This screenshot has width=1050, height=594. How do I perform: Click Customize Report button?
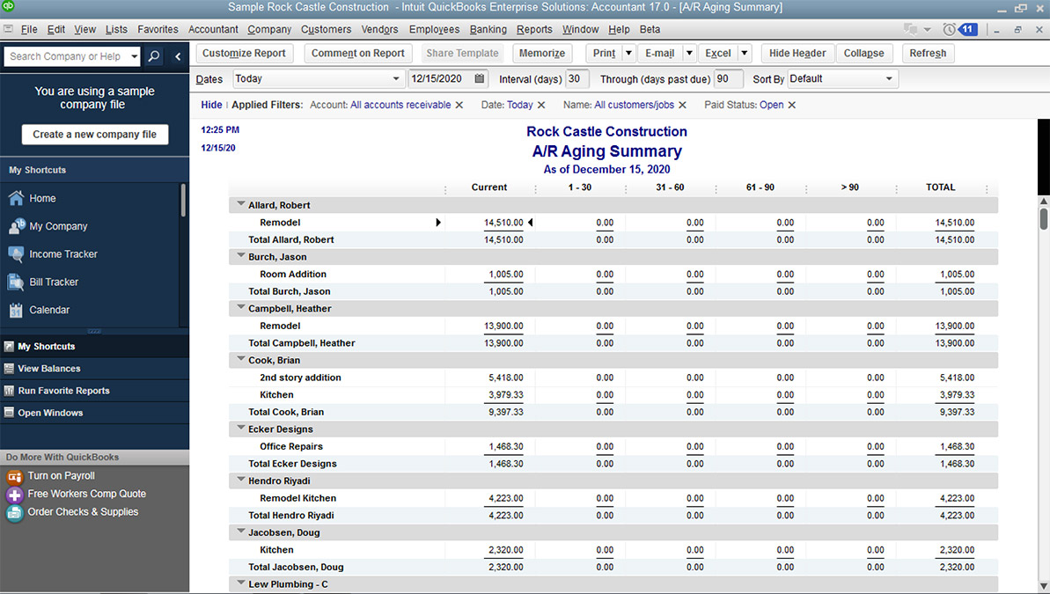pos(244,53)
